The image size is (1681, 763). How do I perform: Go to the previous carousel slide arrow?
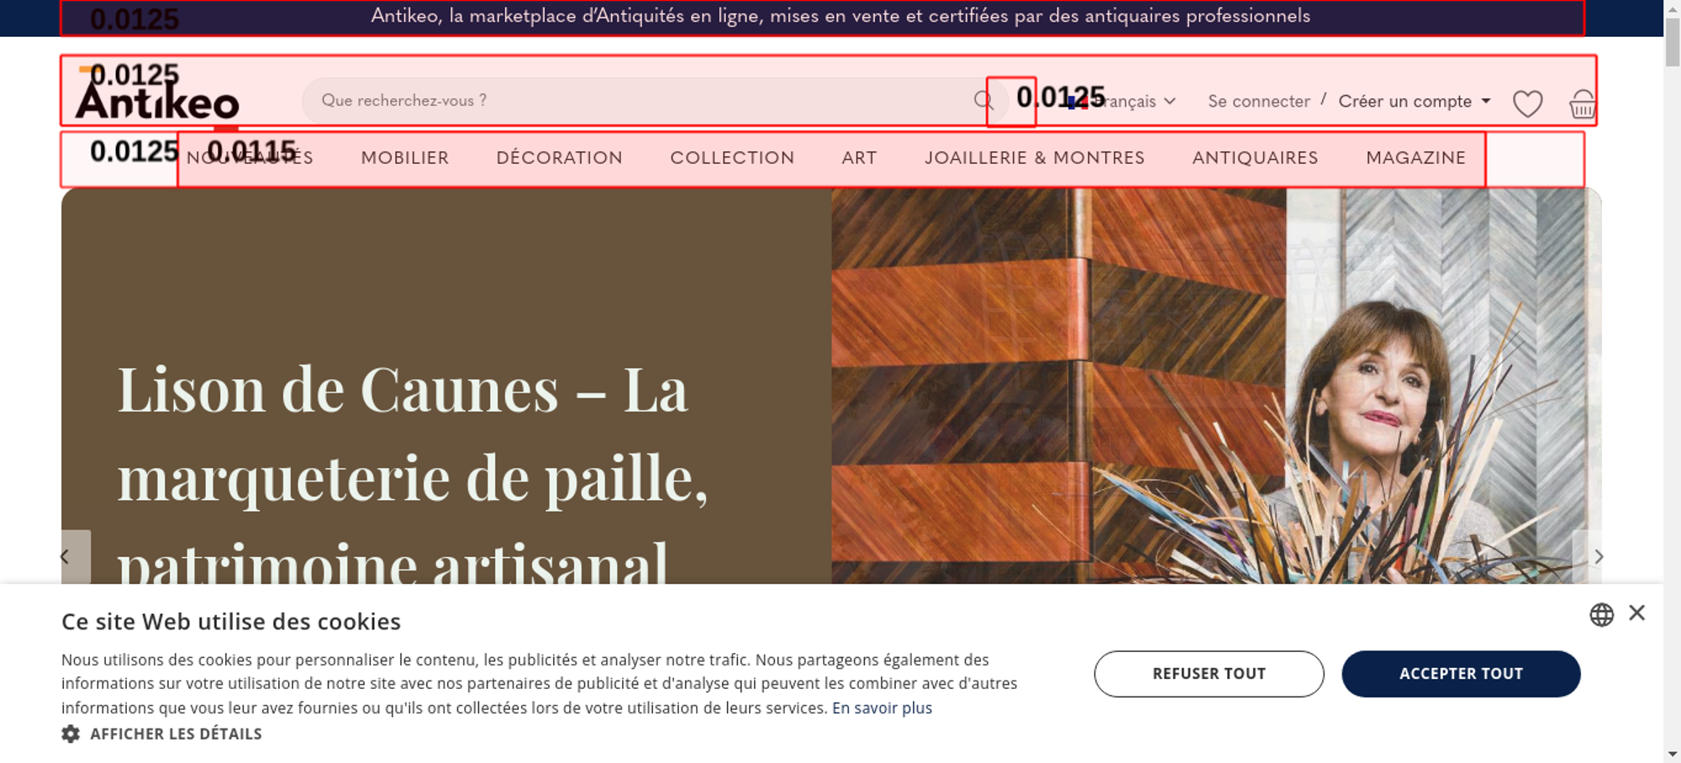(x=66, y=556)
